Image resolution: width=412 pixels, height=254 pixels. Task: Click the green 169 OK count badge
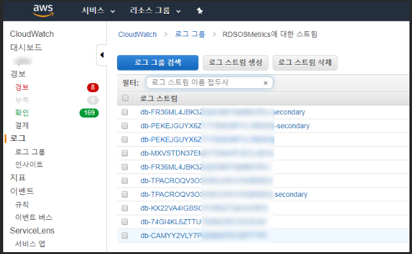pos(89,113)
